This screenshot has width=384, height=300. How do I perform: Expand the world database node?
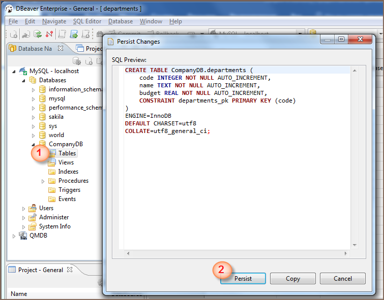pos(34,135)
